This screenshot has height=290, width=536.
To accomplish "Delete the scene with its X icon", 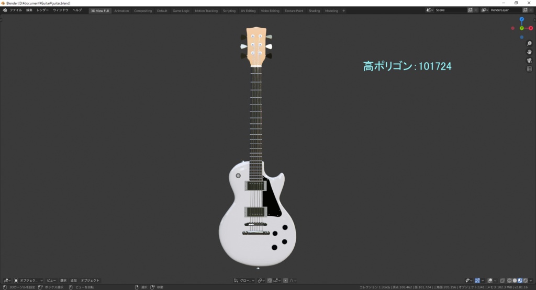I will [x=476, y=10].
